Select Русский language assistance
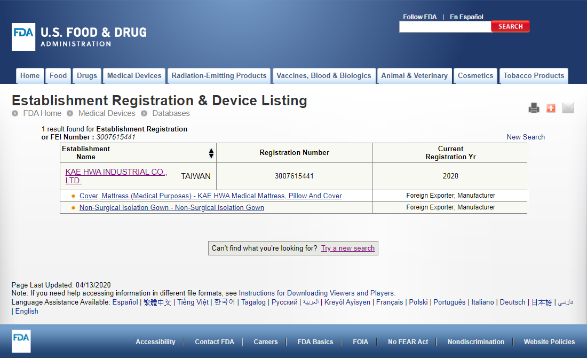 (x=284, y=302)
